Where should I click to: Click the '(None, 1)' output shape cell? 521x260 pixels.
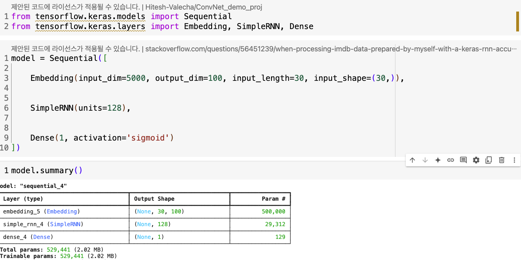[x=149, y=237]
